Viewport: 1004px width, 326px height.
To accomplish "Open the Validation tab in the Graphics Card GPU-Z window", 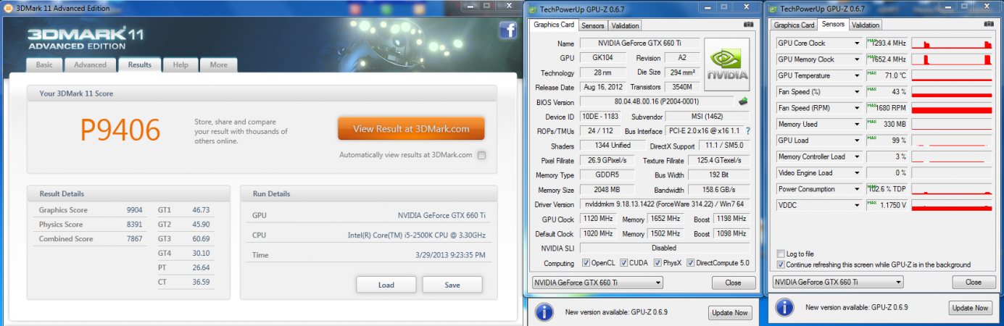I will click(625, 25).
